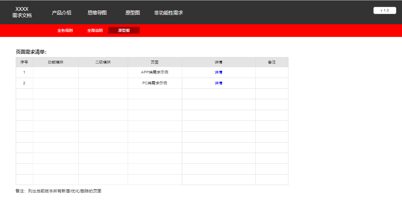
Task: Switch to the 业务规则 sub-tab
Action: 65,31
